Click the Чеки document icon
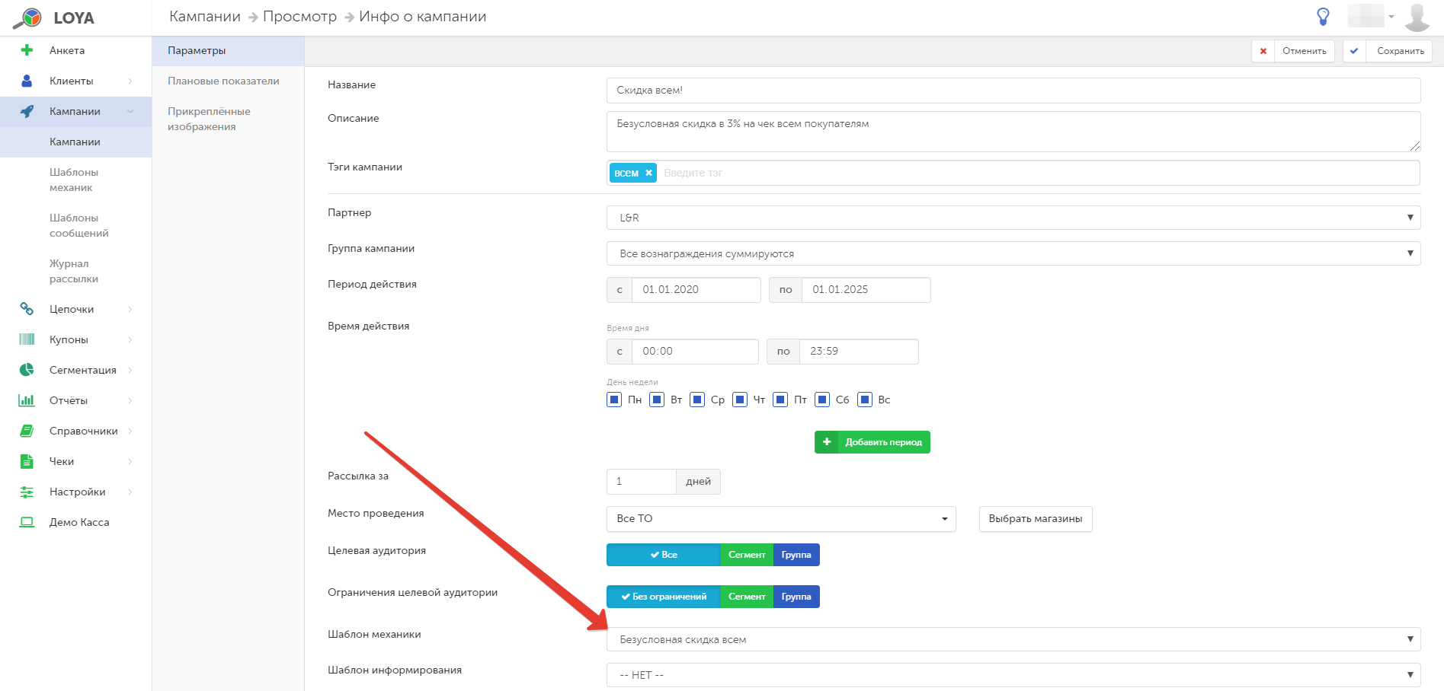The width and height of the screenshot is (1444, 691). (27, 461)
